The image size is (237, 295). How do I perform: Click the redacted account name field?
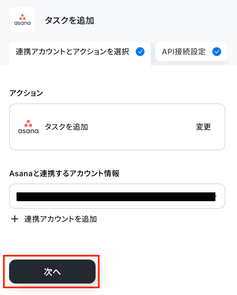pyautogui.click(x=116, y=196)
